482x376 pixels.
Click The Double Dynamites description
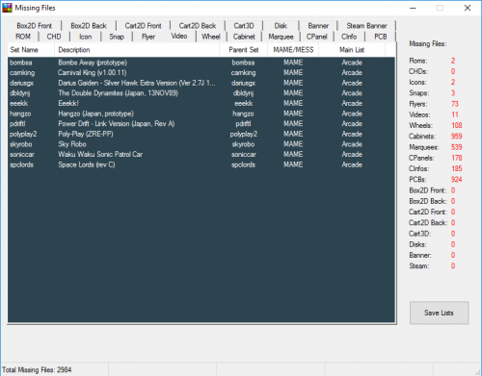click(x=119, y=93)
